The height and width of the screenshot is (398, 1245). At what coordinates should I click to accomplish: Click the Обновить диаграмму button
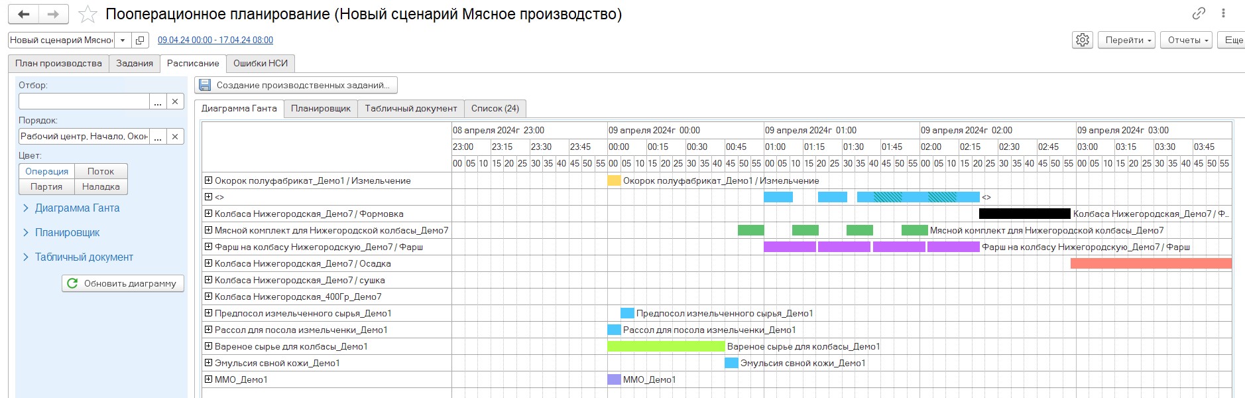point(123,283)
